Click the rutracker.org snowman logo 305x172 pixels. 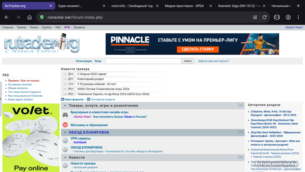(42, 44)
